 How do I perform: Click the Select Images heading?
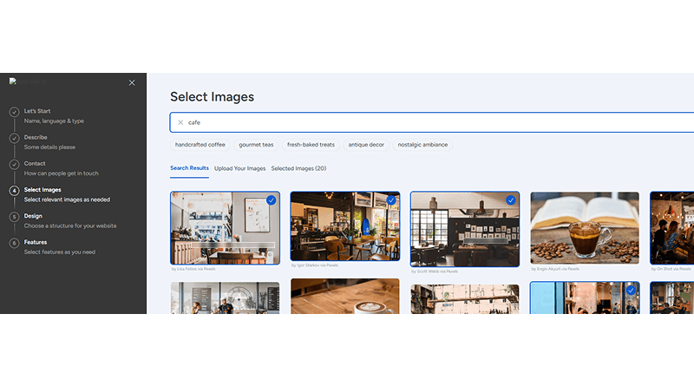(212, 97)
